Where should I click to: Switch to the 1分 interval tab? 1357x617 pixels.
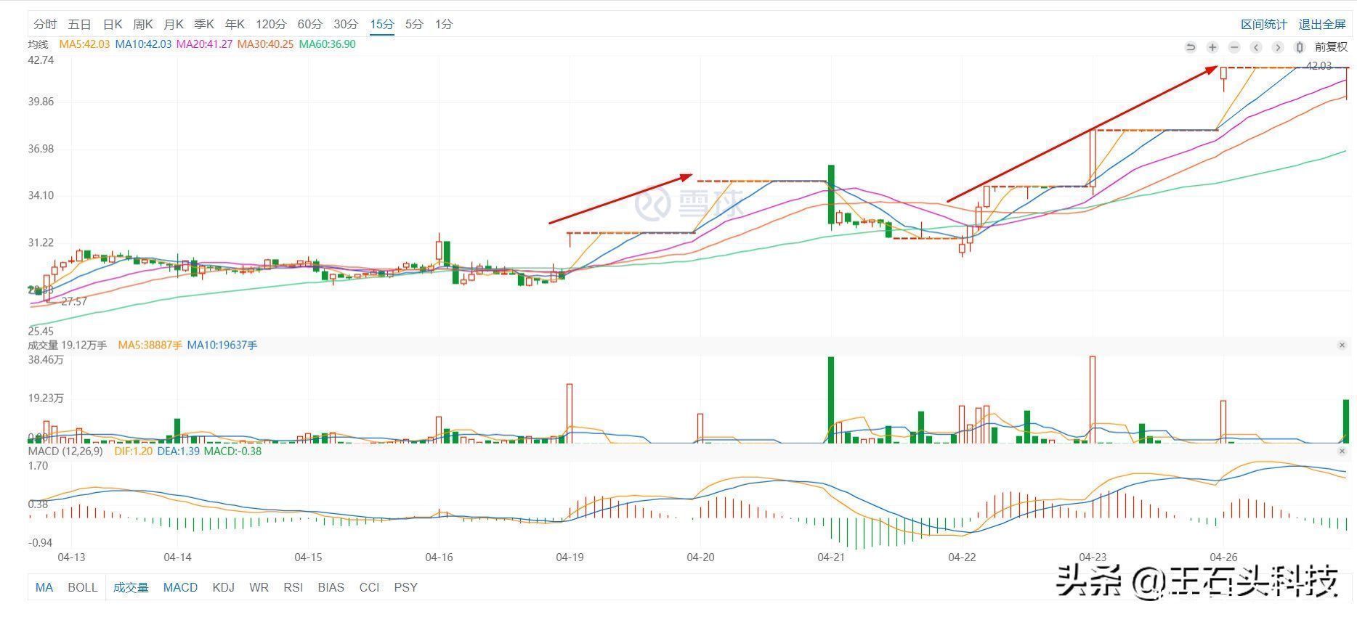coord(444,24)
